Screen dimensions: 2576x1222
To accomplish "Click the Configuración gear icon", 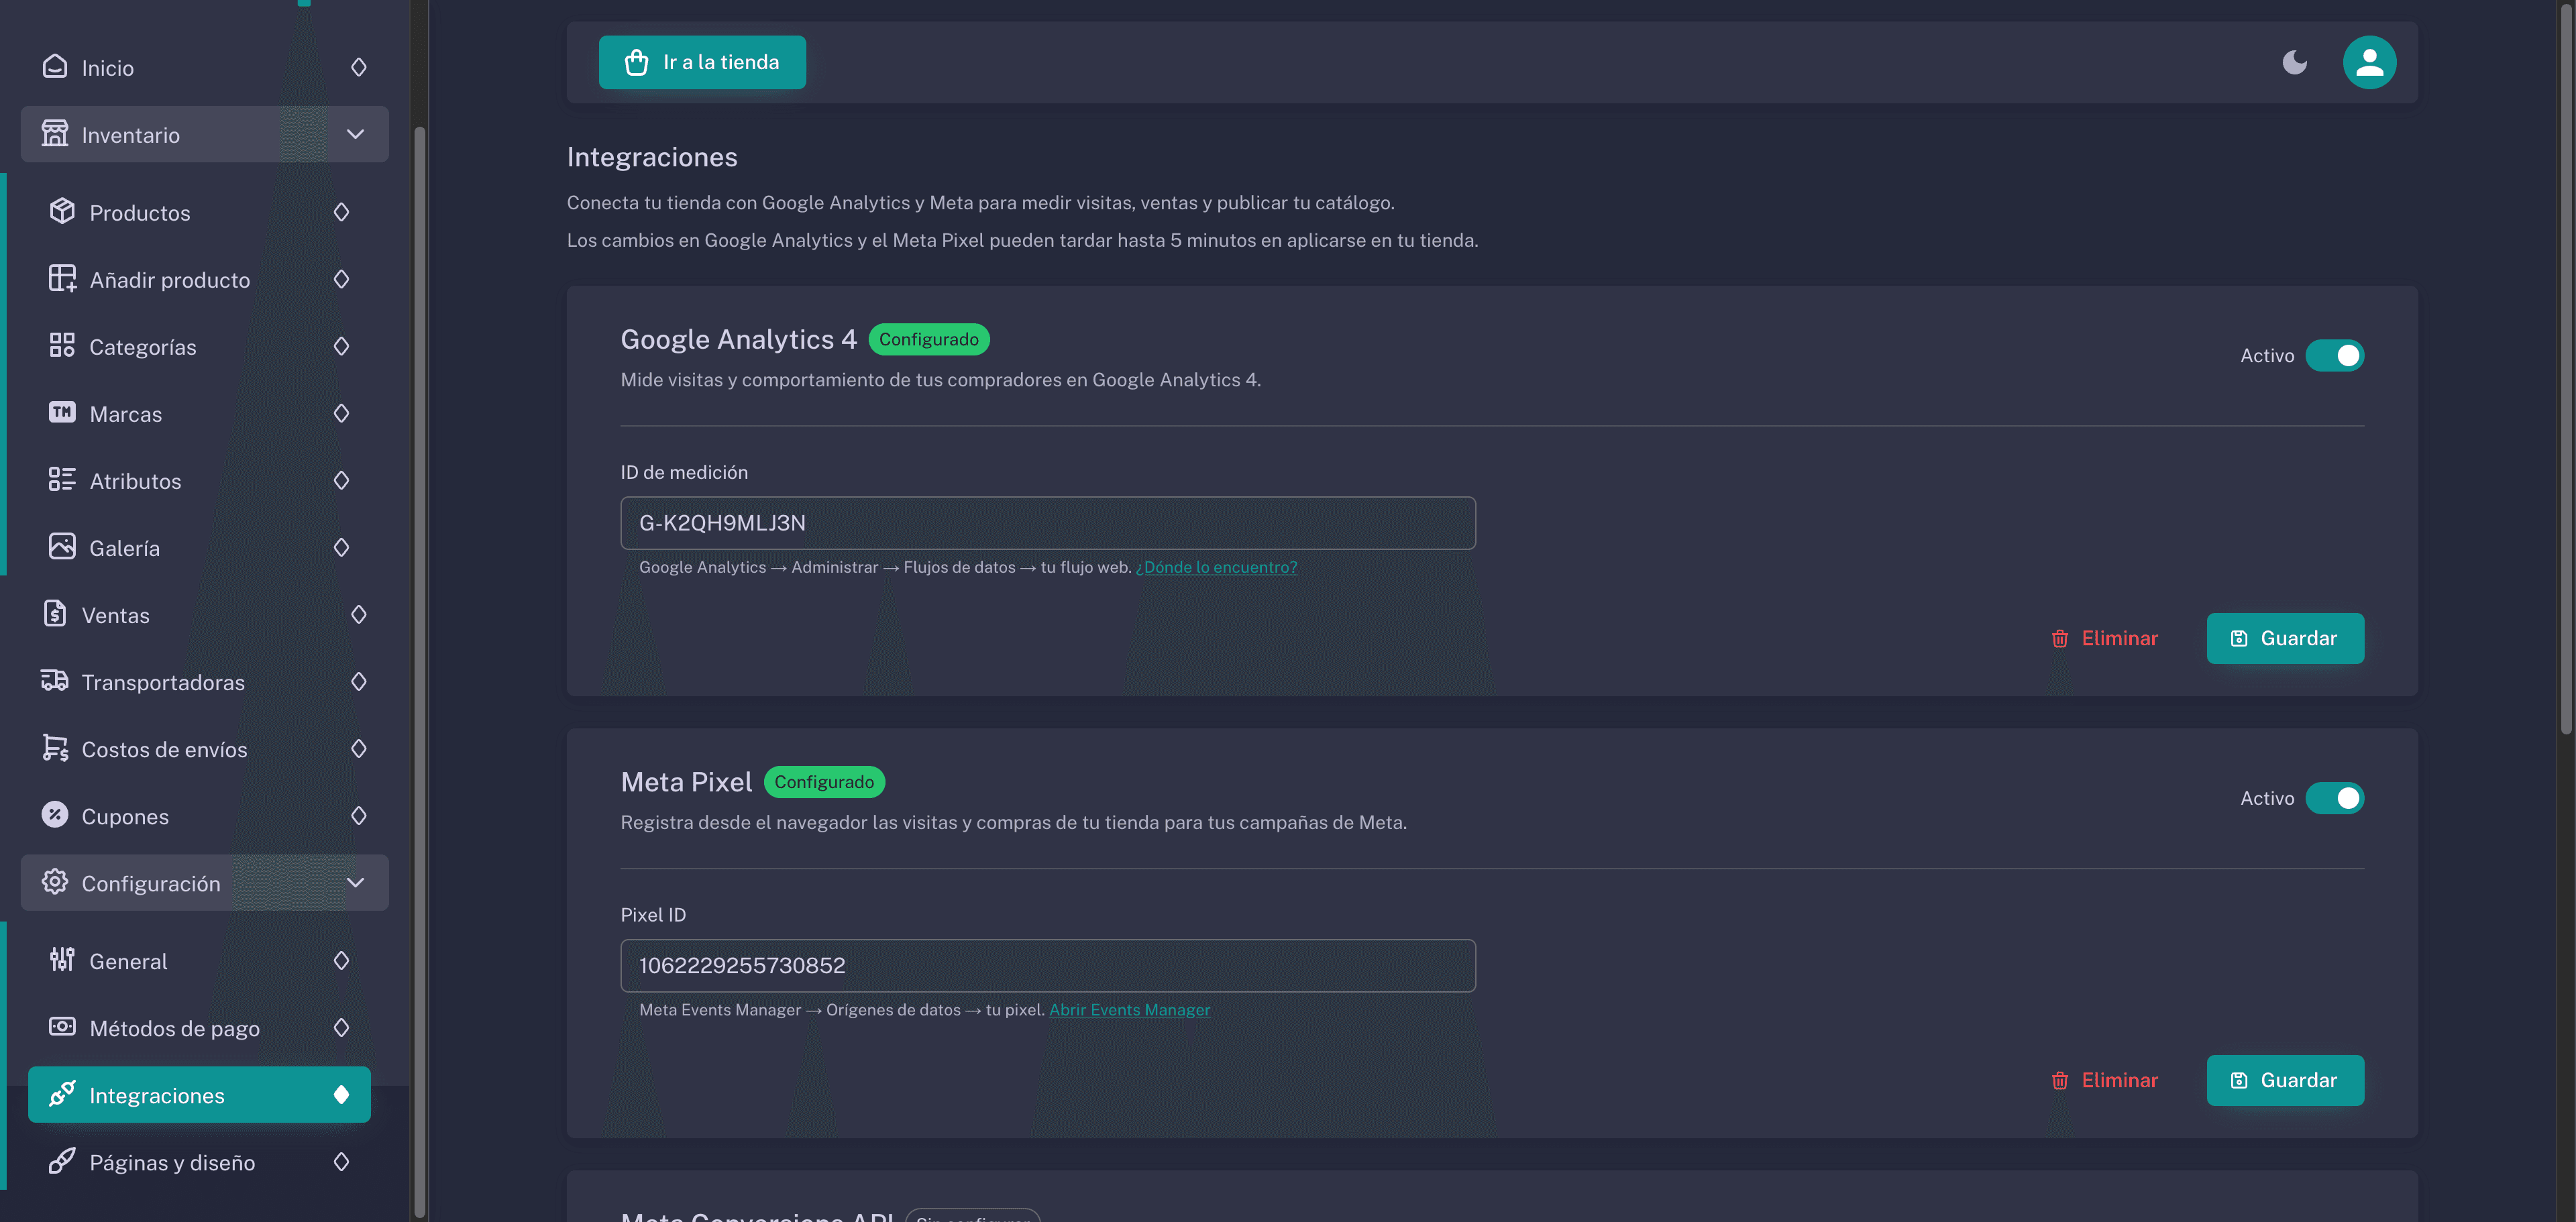I will [55, 882].
